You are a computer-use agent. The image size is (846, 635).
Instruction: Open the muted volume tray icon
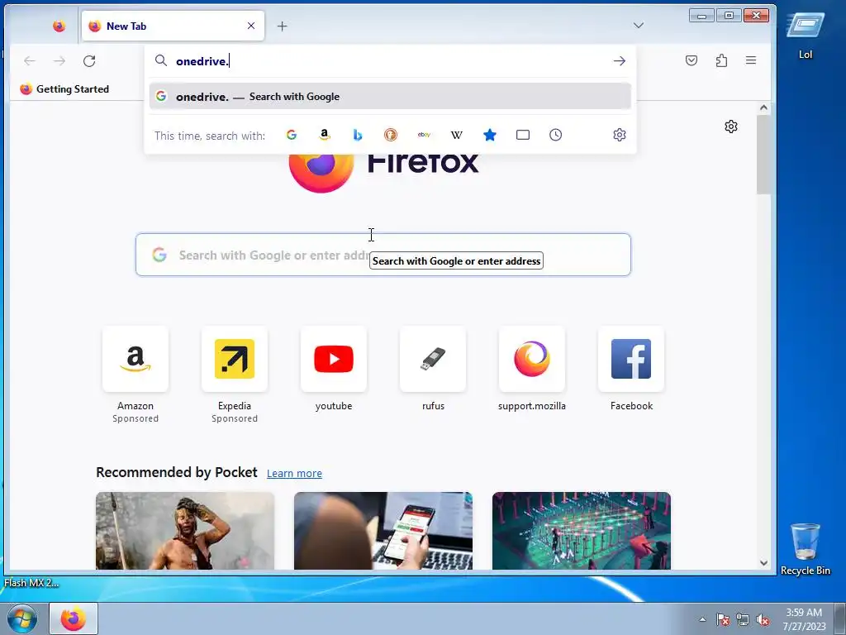(x=763, y=619)
